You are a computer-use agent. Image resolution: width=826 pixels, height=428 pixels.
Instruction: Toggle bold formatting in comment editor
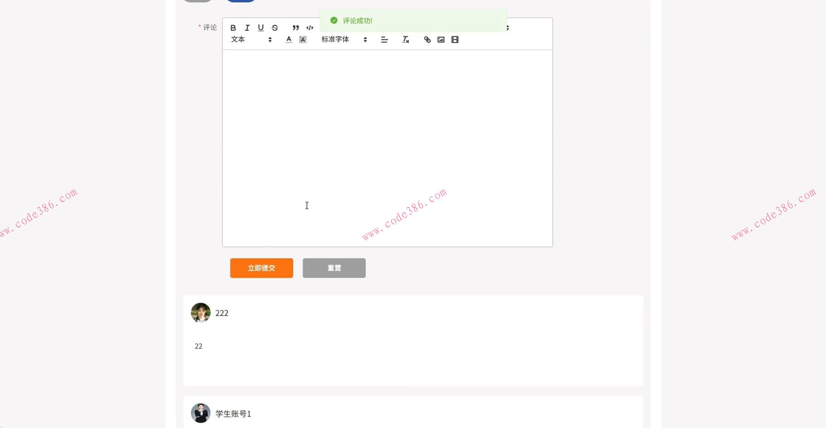pos(233,28)
